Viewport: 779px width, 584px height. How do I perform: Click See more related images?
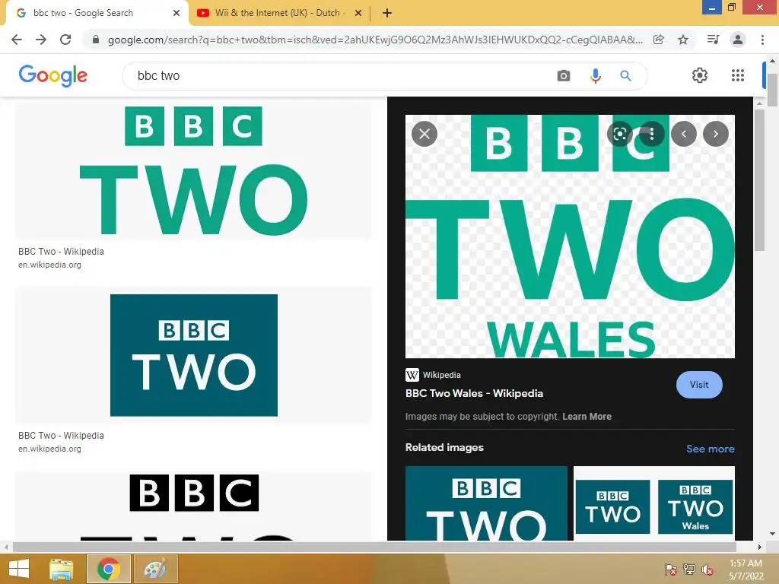click(711, 449)
